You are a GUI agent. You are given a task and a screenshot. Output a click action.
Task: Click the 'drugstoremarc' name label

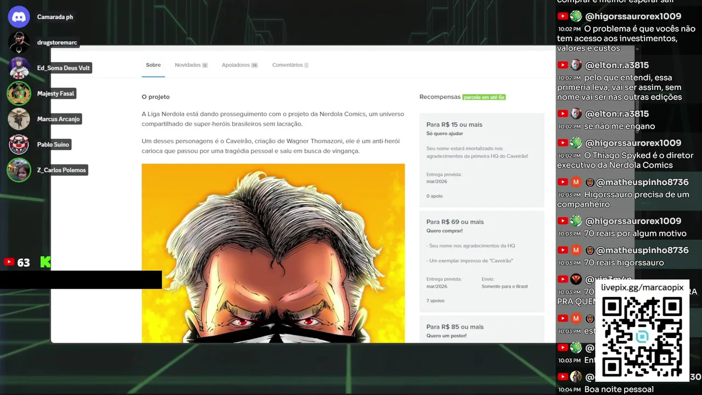57,42
